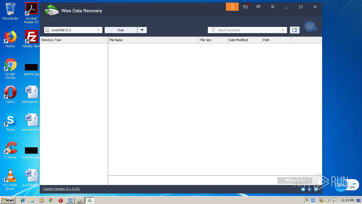Expand the Scan options dropdown arrow
The width and height of the screenshot is (362, 204).
[x=142, y=30]
